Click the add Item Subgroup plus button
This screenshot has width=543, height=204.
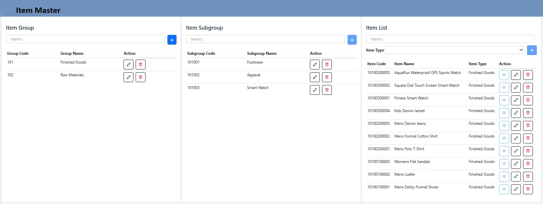(x=352, y=40)
